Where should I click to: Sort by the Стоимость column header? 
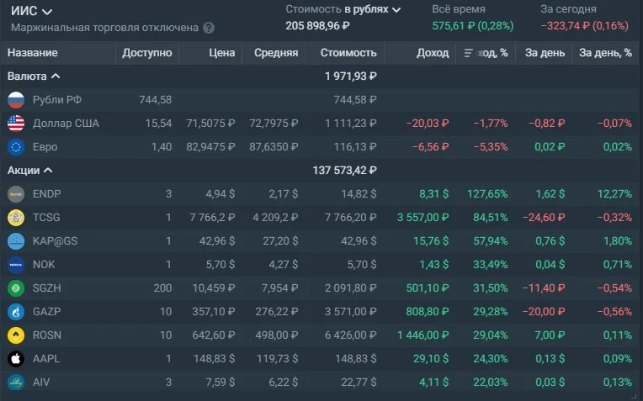(x=348, y=53)
